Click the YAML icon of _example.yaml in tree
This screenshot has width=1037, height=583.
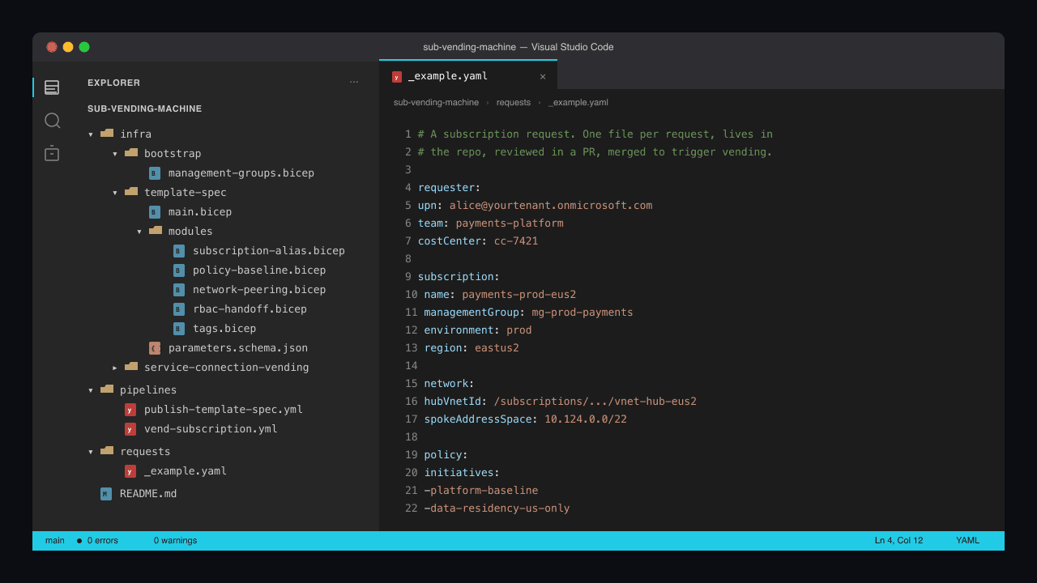tap(130, 471)
